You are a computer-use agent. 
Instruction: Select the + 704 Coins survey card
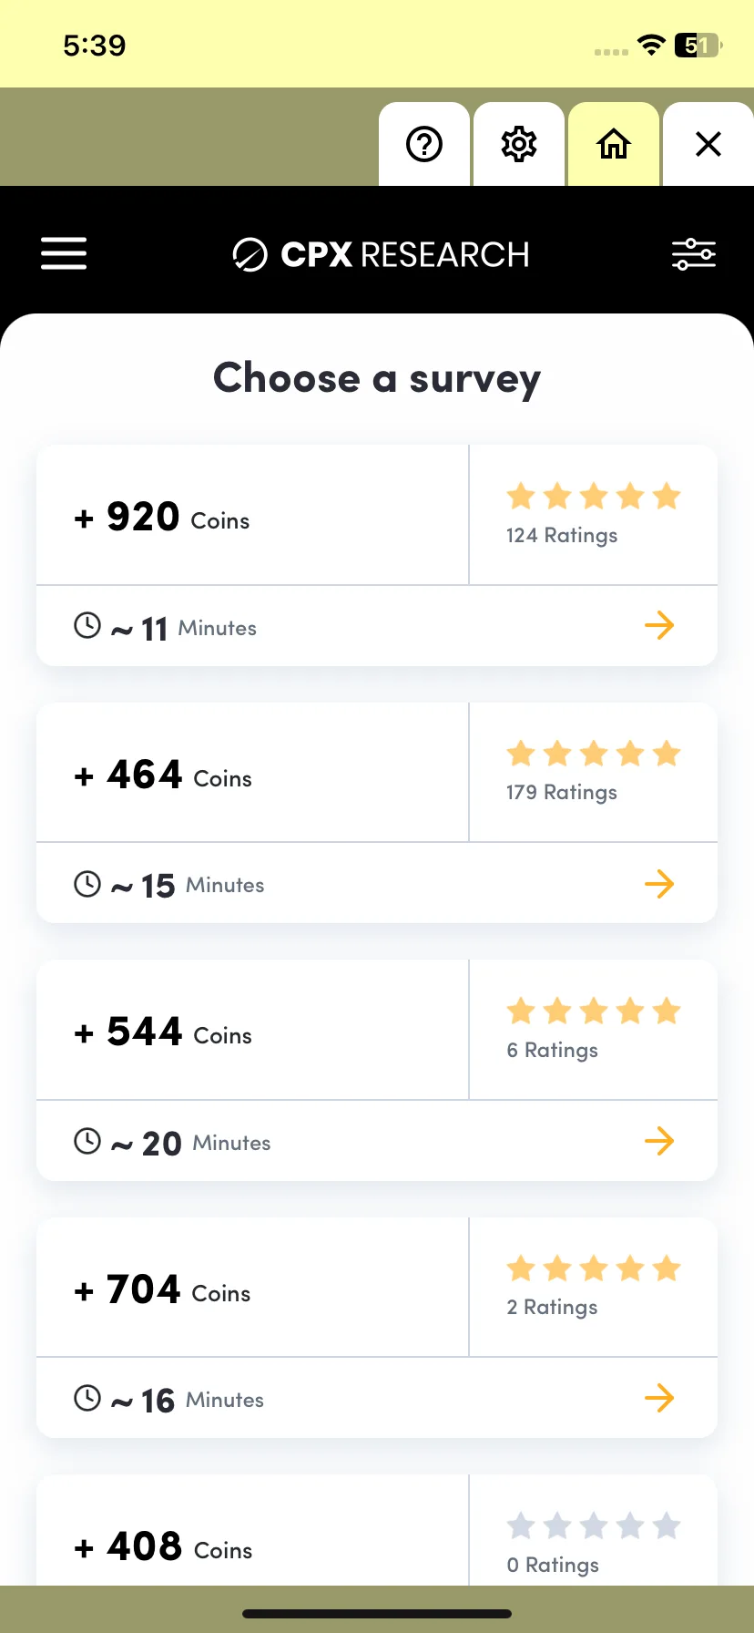(x=377, y=1328)
